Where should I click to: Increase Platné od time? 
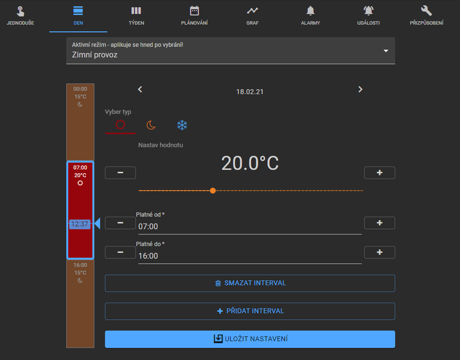[379, 223]
